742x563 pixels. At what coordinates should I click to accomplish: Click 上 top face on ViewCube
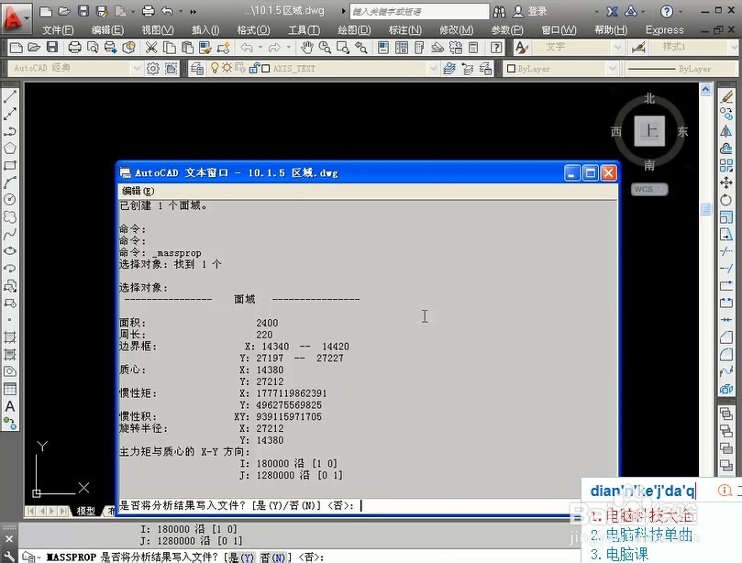[x=649, y=131]
